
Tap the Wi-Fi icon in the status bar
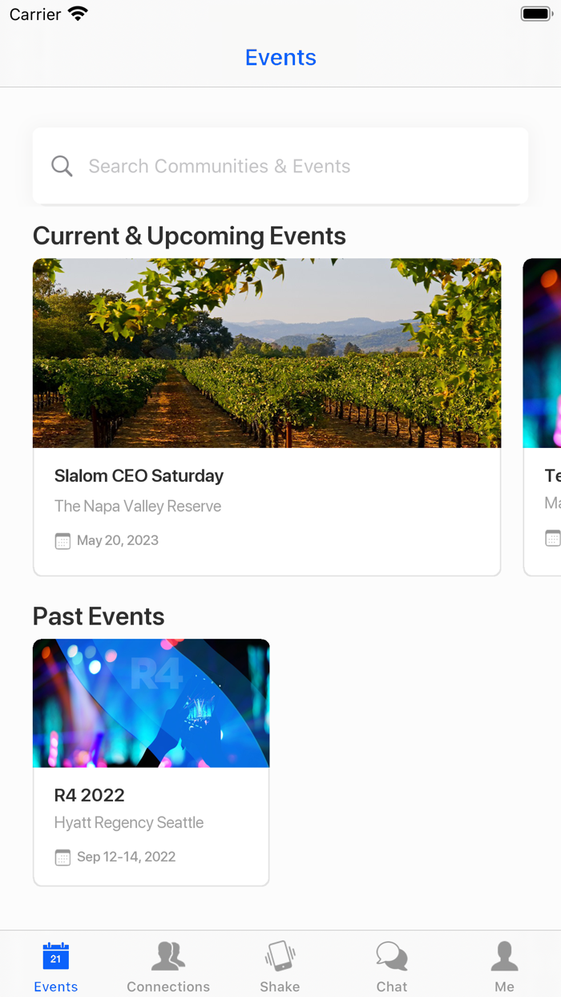(x=77, y=13)
